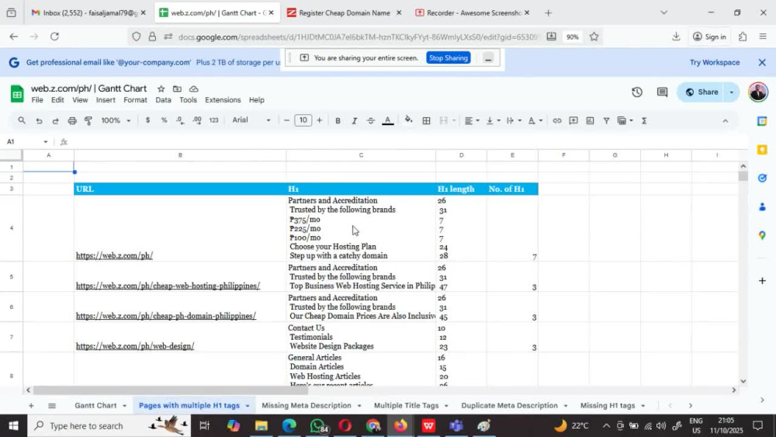Open the borders tool
Viewport: 776px width, 437px height.
[x=426, y=120]
